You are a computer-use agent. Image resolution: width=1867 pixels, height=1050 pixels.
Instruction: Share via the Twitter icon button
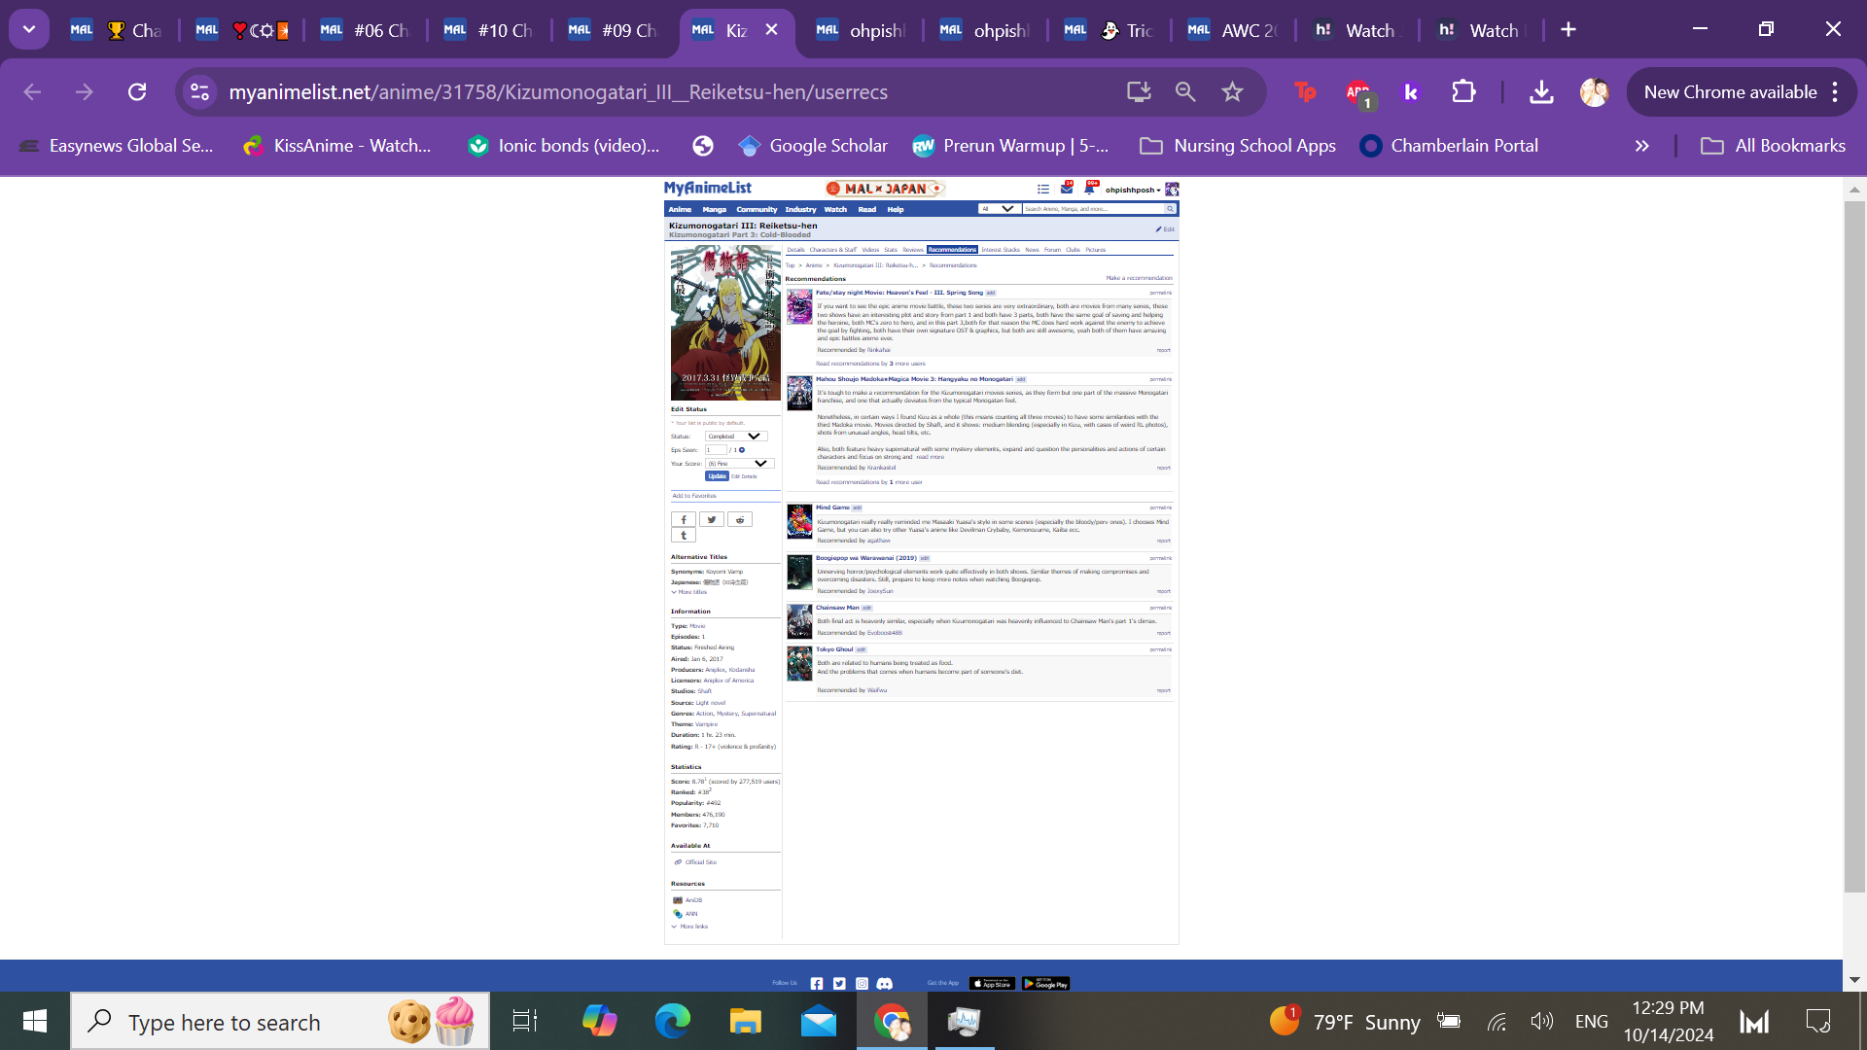(x=712, y=520)
